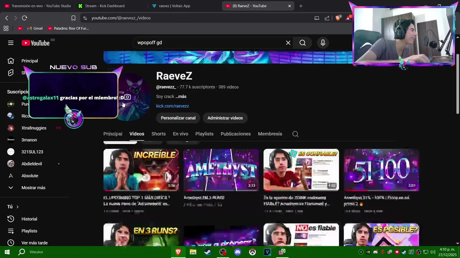Switch to the Principal channel tab
Viewport: 460px width, 258px height.
(x=113, y=134)
